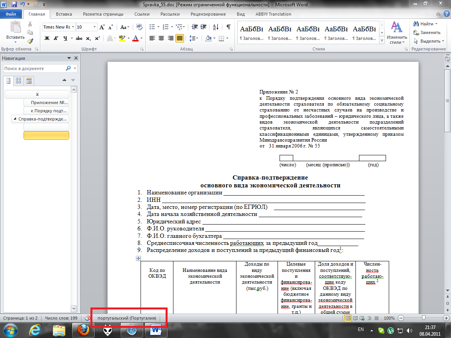
Task: Click the Clear Formatting eraser icon
Action: [x=139, y=27]
